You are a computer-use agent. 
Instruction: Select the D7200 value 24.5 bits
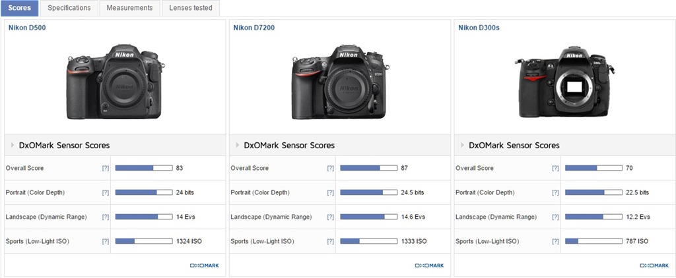[x=413, y=193]
